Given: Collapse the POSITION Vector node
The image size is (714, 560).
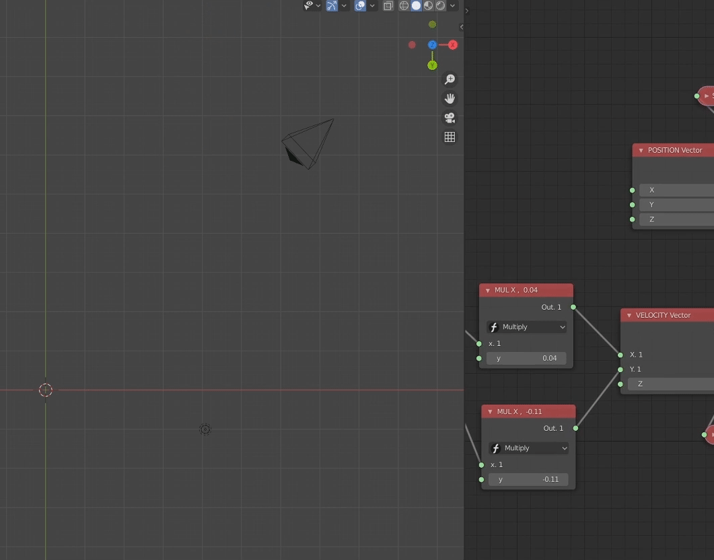Looking at the screenshot, I should [x=641, y=150].
